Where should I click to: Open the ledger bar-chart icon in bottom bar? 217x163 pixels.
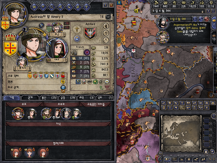coord(181,159)
